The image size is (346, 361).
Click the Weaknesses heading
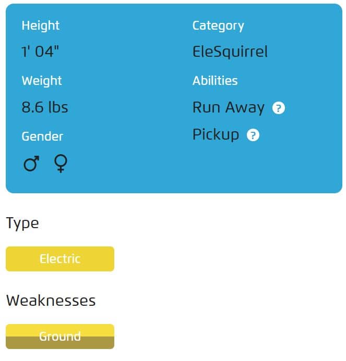[x=51, y=301]
